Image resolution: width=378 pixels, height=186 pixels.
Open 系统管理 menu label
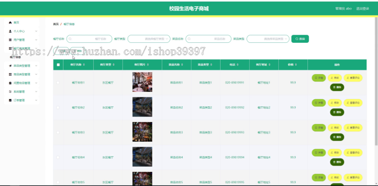pos(19,92)
